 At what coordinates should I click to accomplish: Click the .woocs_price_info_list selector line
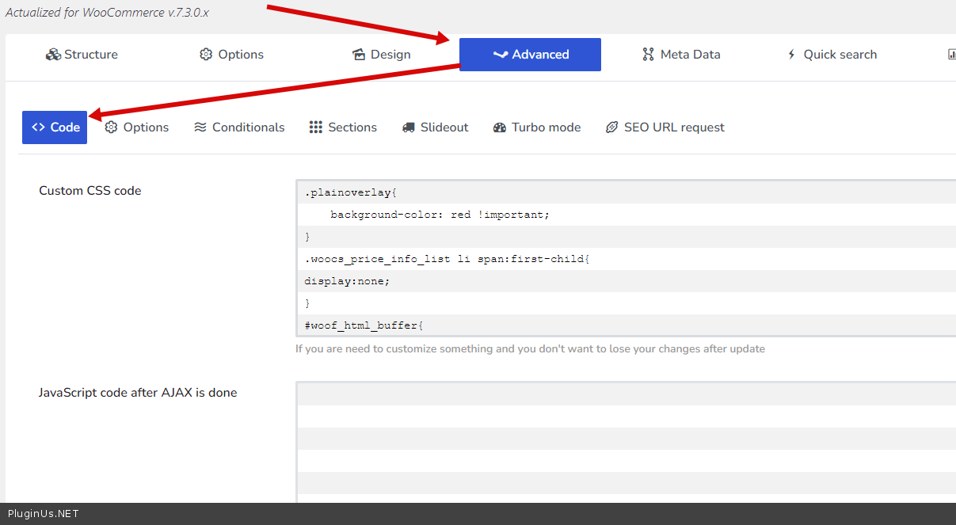(447, 259)
